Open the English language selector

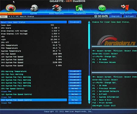click(x=115, y=16)
